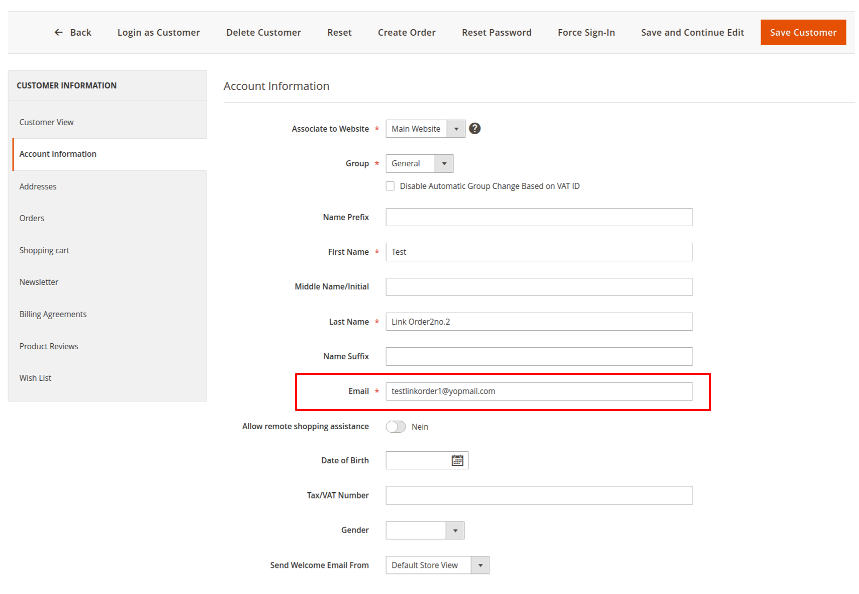Open the Date of Birth calendar picker
This screenshot has width=859, height=594.
457,460
